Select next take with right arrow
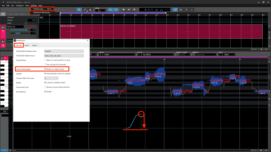 pos(222,54)
